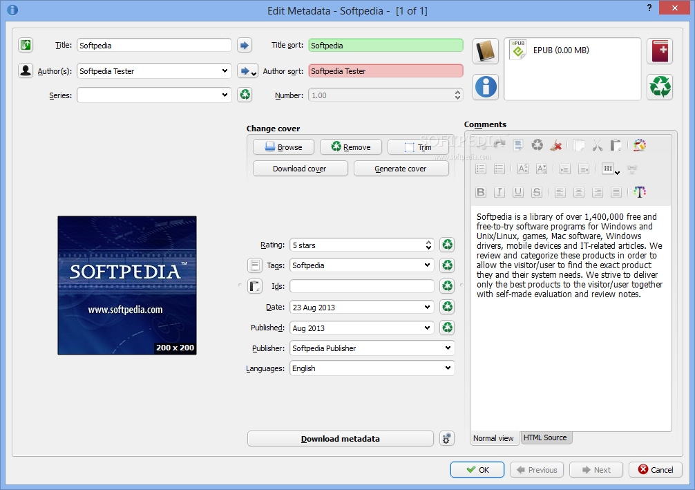This screenshot has height=490, width=695.
Task: Click the broom with red X clear icon
Action: (556, 145)
